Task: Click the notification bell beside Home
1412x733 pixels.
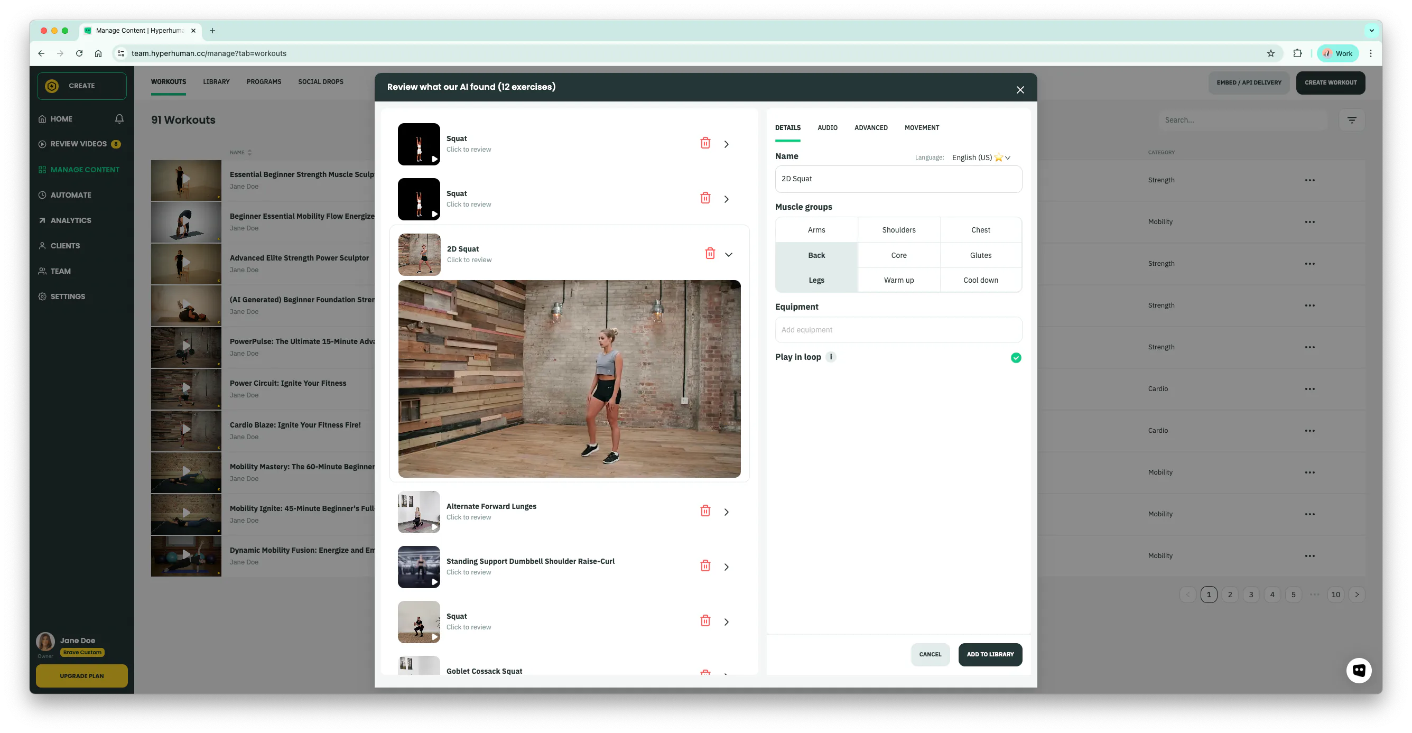Action: 119,118
